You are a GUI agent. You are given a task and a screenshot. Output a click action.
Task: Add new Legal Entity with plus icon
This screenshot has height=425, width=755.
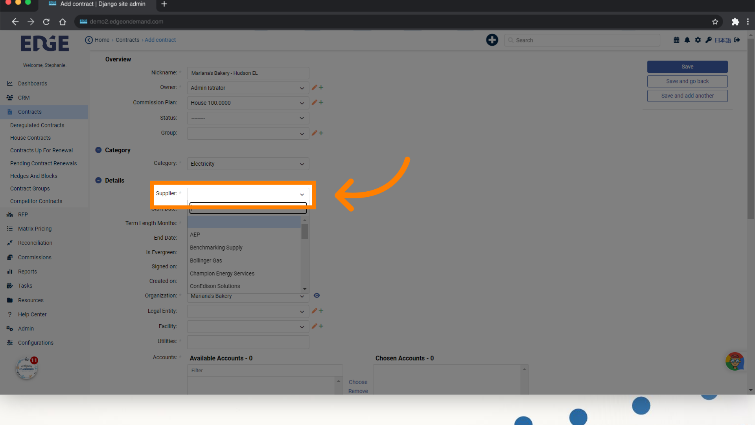tap(321, 311)
